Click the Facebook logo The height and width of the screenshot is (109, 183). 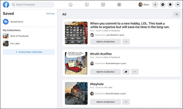pyautogui.click(x=6, y=5)
